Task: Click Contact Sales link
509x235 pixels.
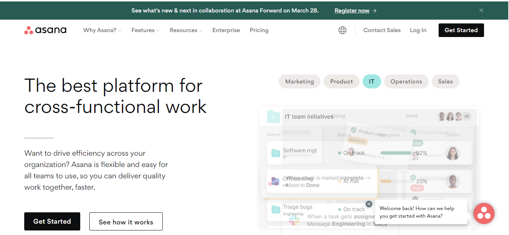Action: coord(382,30)
